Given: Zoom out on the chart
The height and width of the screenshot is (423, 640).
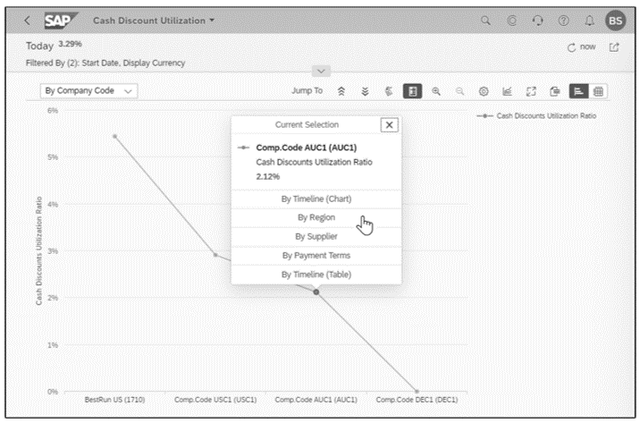Looking at the screenshot, I should tap(459, 91).
